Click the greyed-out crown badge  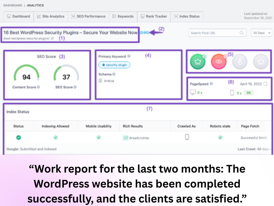pos(261,62)
